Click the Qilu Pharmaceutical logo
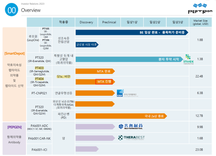216x156 pixels. pos(131,126)
